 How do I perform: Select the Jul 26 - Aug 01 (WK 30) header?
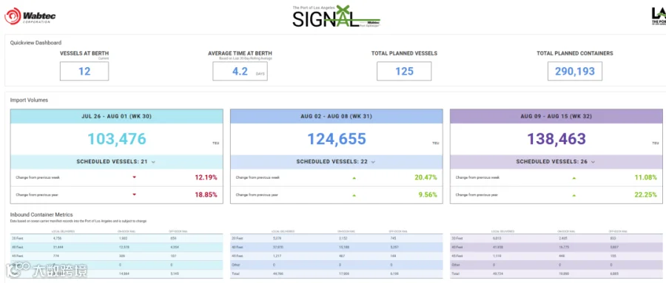(x=117, y=116)
